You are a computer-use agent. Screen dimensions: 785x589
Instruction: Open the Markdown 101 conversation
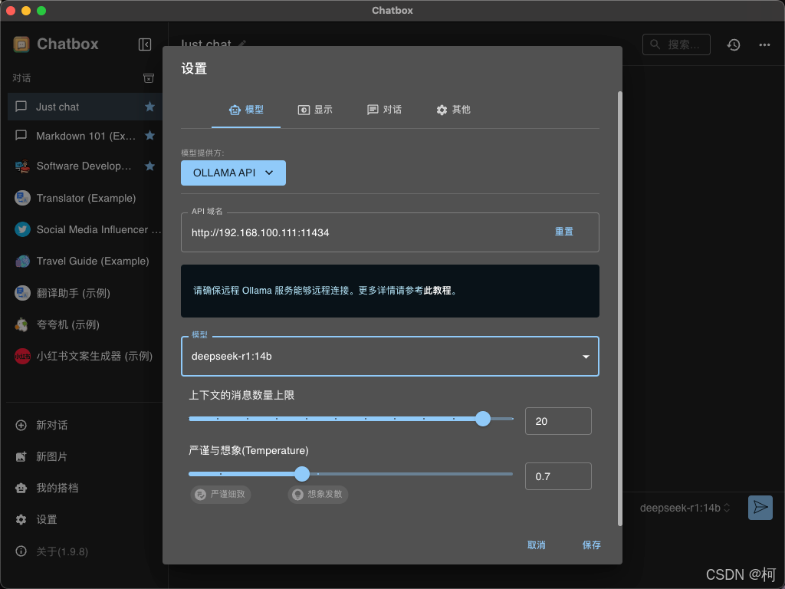pos(84,136)
